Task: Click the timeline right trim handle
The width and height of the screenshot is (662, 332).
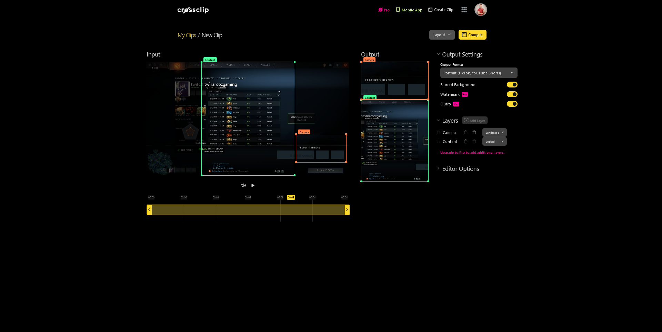Action: 347,210
